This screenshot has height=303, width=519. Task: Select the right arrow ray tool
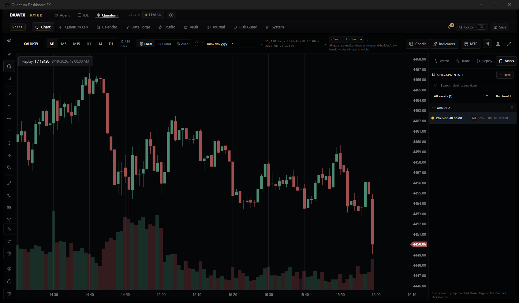pos(9,155)
